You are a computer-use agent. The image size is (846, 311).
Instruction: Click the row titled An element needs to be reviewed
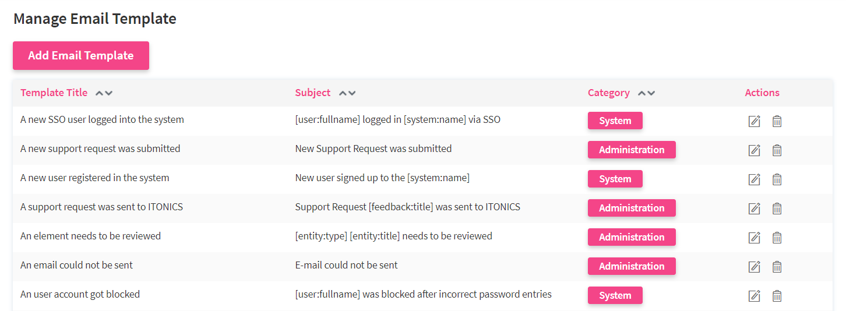[x=90, y=236]
